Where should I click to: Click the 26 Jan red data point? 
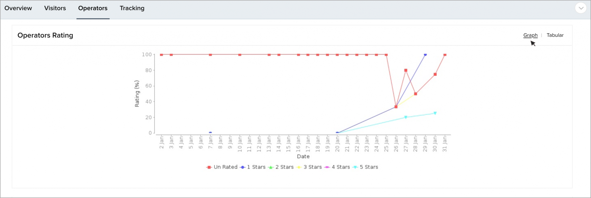click(x=396, y=107)
